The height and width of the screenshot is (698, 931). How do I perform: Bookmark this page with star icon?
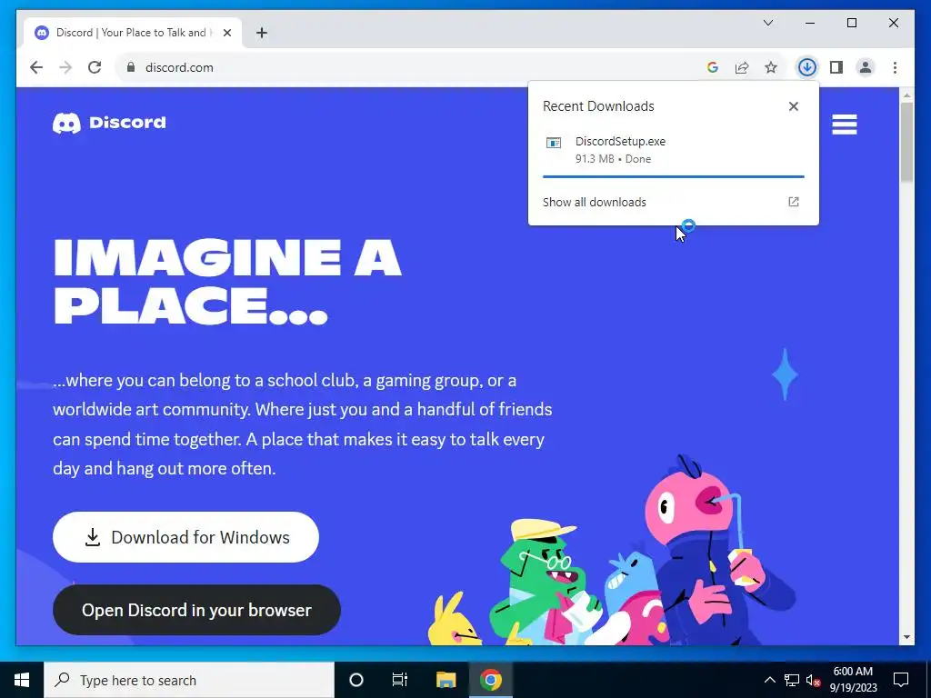pos(771,67)
